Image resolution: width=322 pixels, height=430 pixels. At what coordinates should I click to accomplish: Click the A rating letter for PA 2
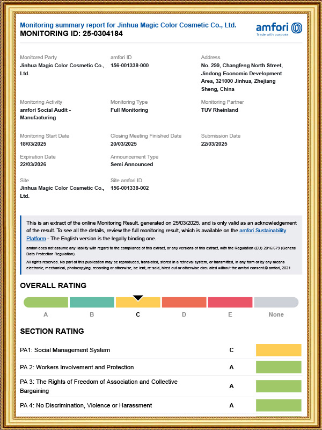(x=231, y=367)
